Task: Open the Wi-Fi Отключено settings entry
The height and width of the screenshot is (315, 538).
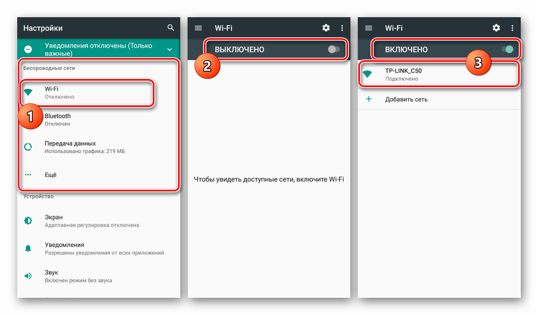Action: (x=87, y=93)
